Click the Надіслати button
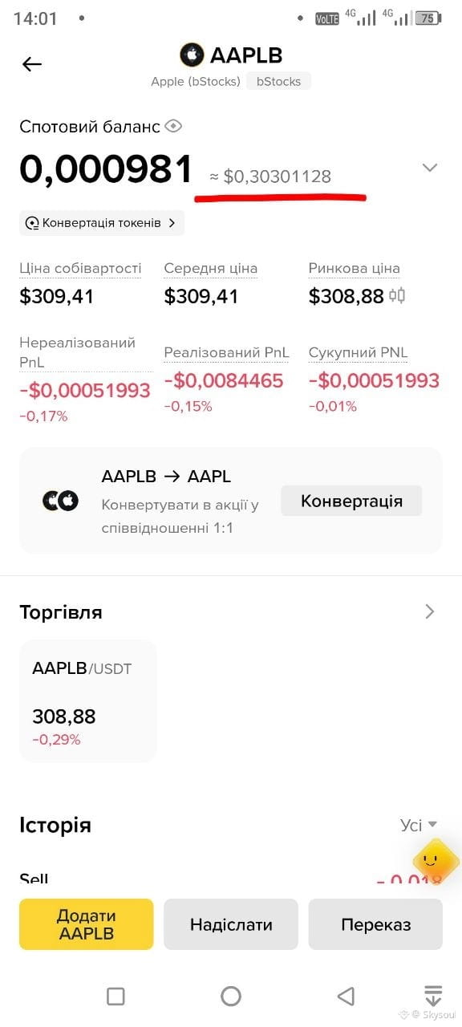Screen dimensions: 462x1027 click(231, 924)
